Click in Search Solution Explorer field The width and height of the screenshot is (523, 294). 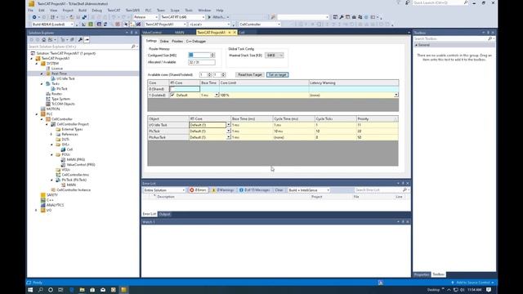[80, 47]
